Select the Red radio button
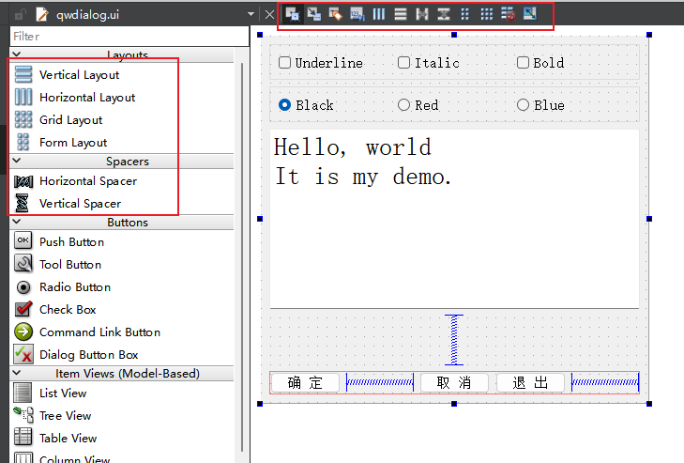This screenshot has height=463, width=684. (x=404, y=105)
